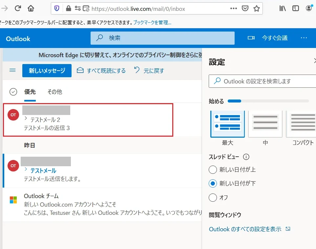Expand the テストメール 2 conversation chevron
This screenshot has width=316, height=249.
pyautogui.click(x=26, y=119)
